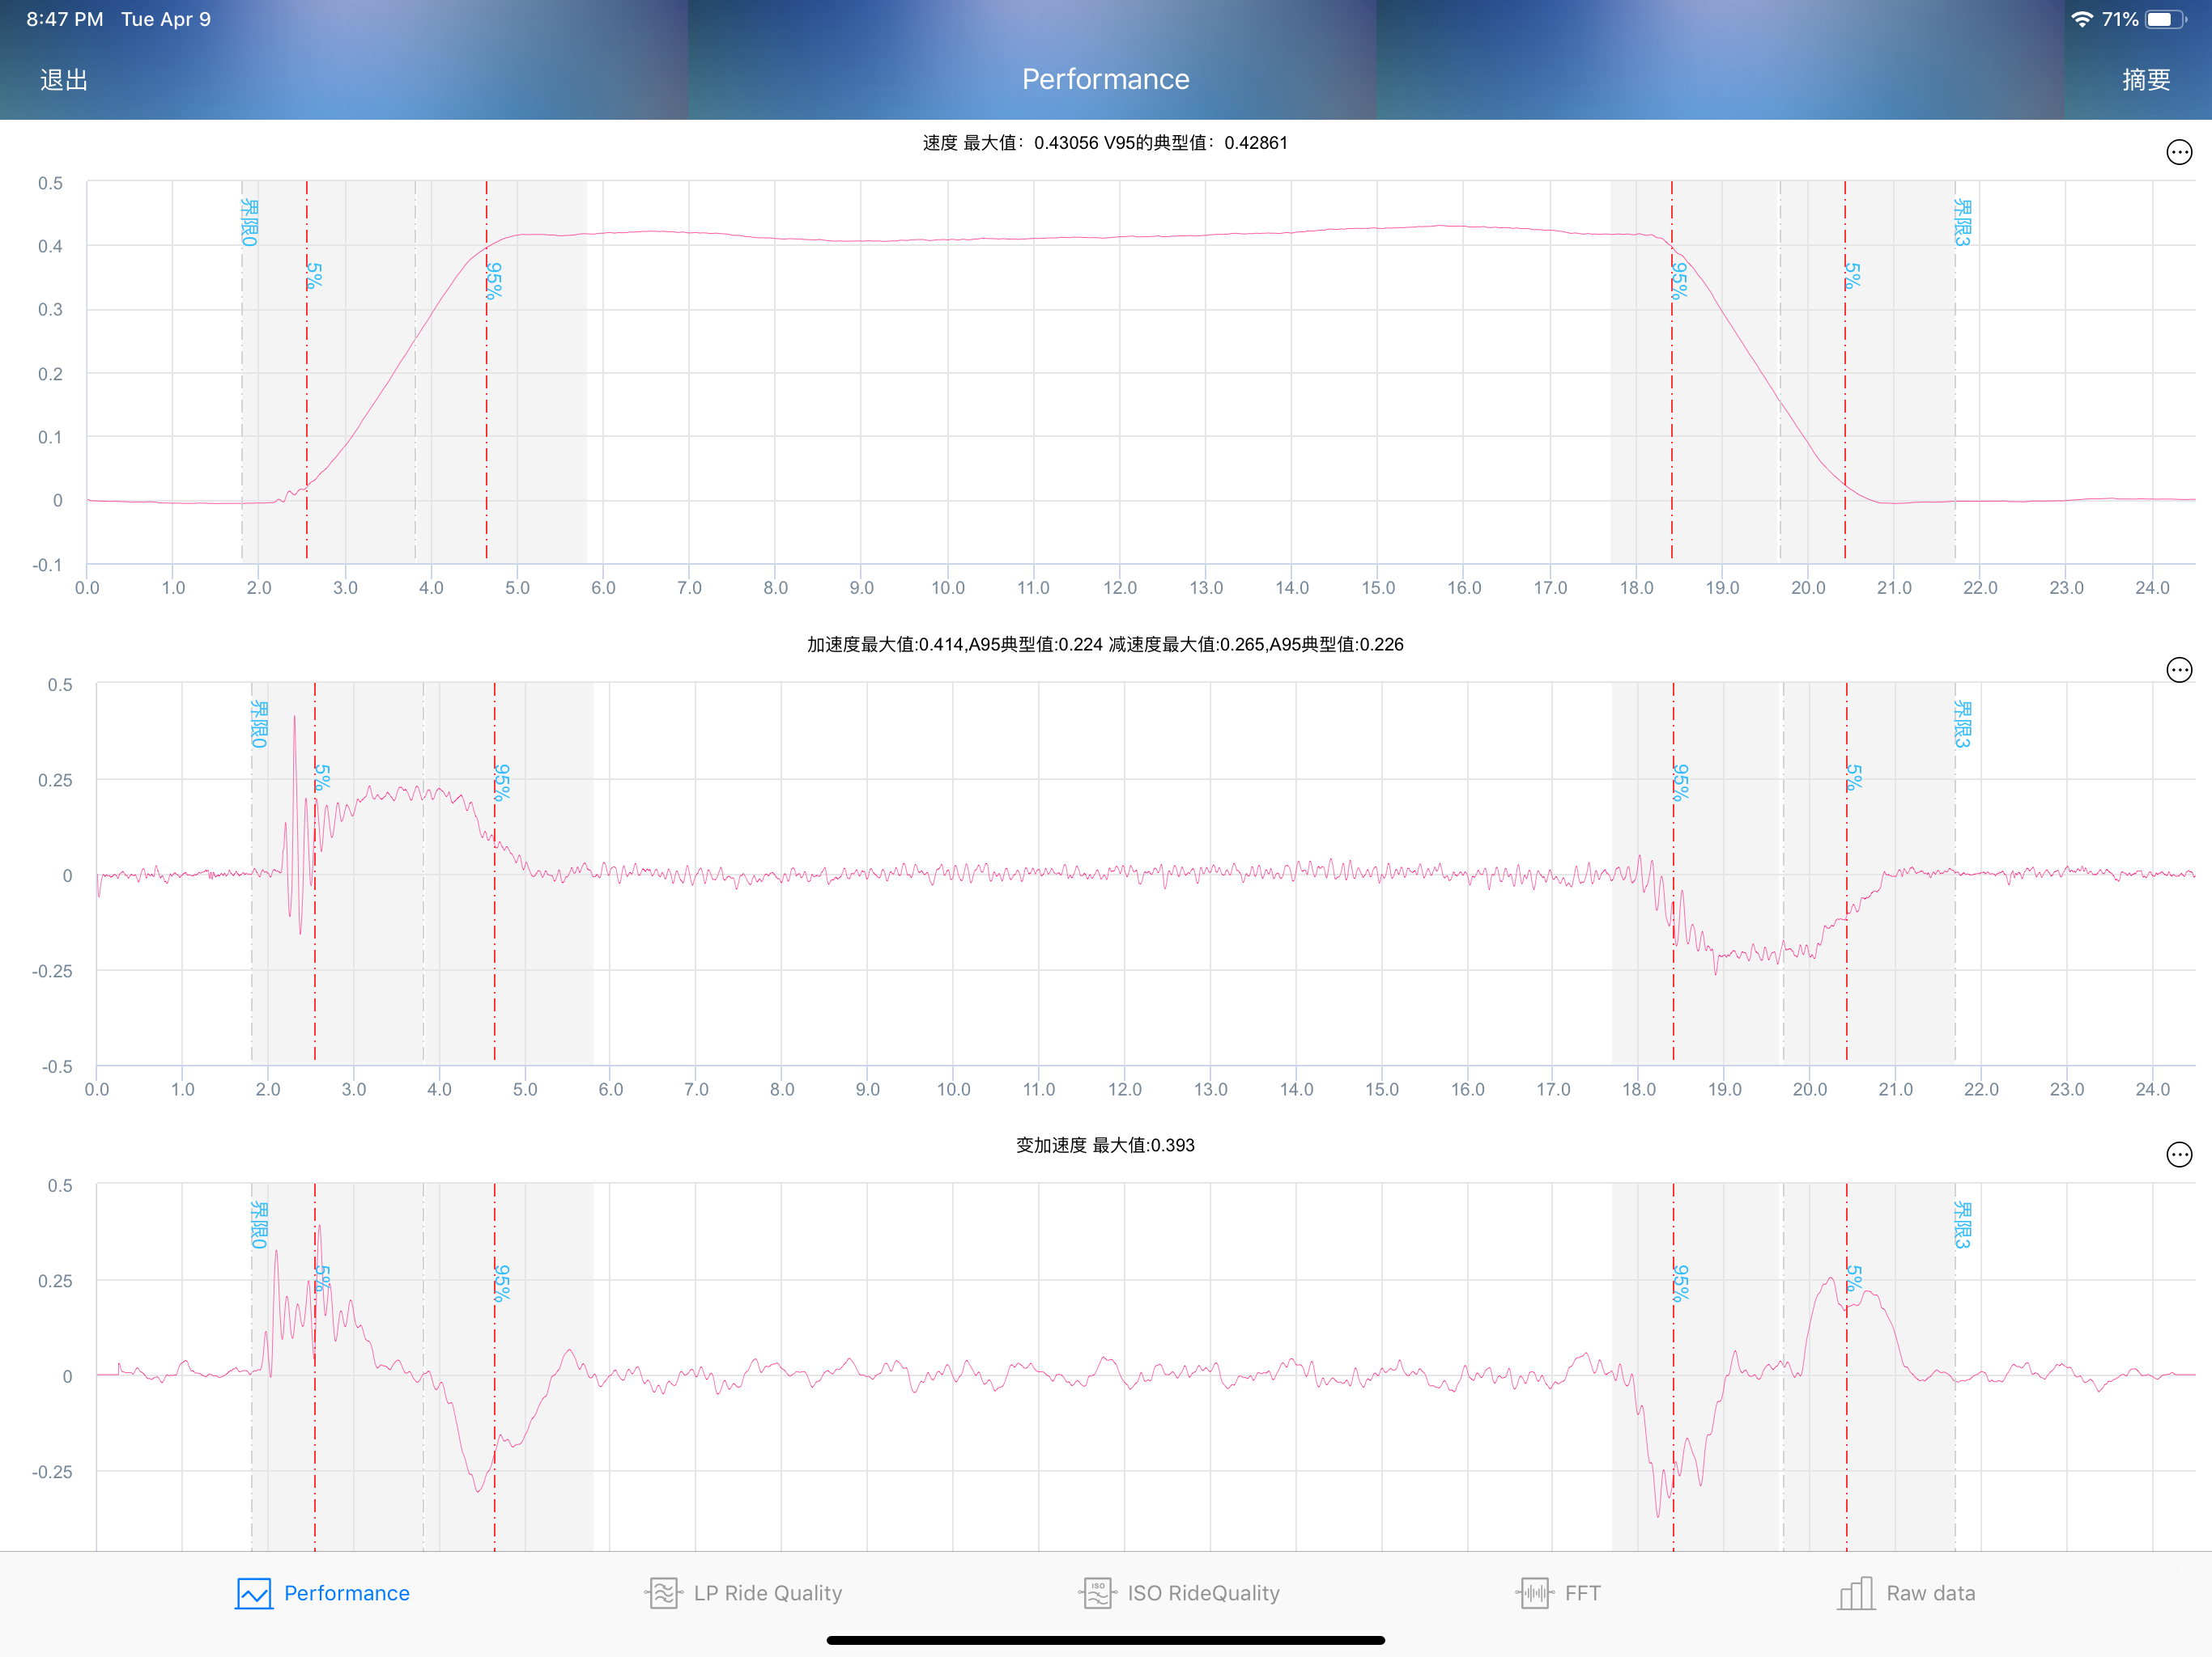Switch to the ISO RideQuality tab label

coord(1204,1593)
